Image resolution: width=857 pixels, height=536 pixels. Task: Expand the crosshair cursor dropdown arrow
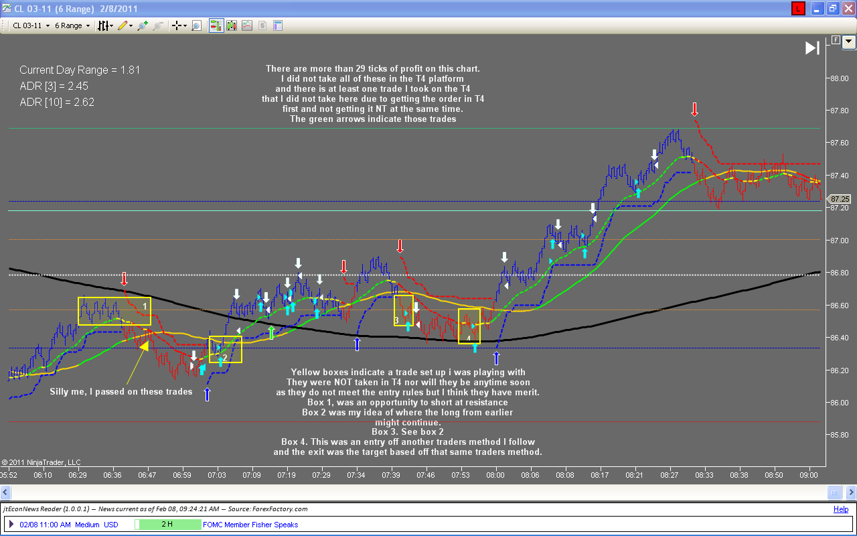pos(186,25)
